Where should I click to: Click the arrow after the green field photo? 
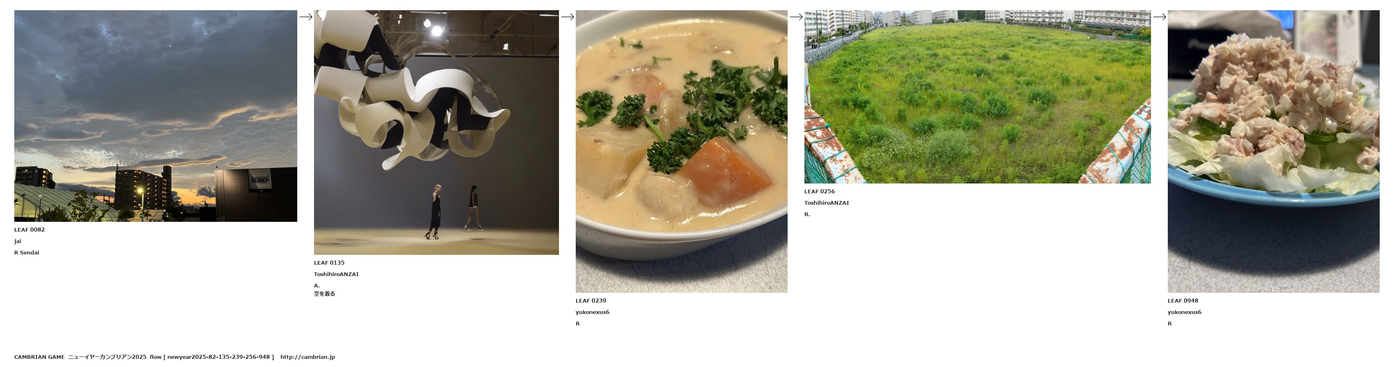tap(1159, 17)
